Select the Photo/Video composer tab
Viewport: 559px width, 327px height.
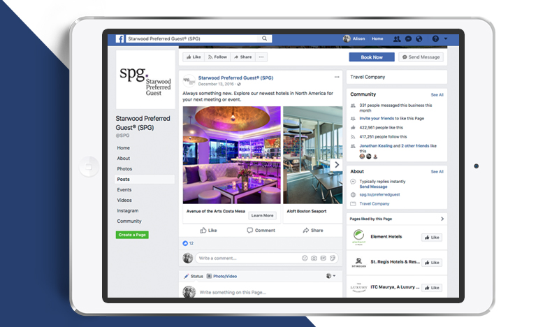click(x=222, y=276)
